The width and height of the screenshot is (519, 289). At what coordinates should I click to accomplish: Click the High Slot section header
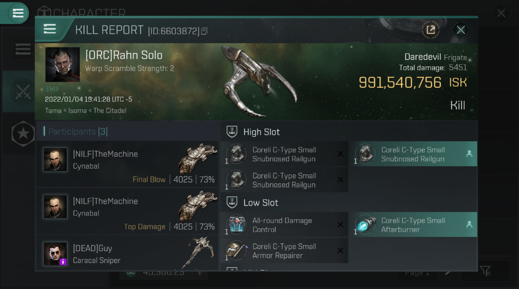pyautogui.click(x=261, y=132)
